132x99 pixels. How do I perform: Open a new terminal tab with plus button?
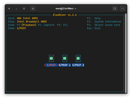pyautogui.click(x=33, y=9)
